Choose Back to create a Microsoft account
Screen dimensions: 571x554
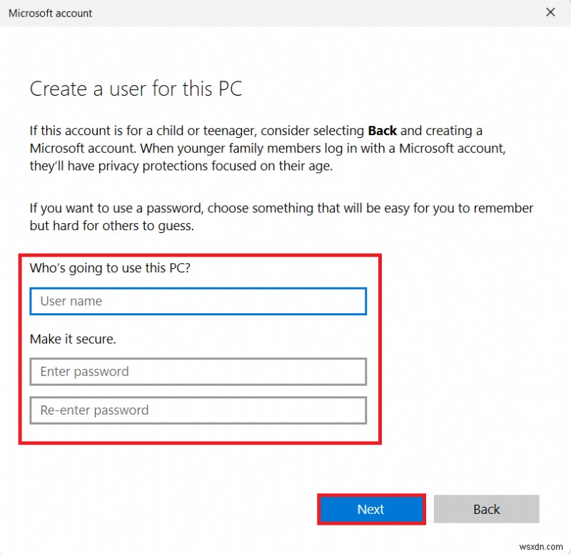click(487, 509)
